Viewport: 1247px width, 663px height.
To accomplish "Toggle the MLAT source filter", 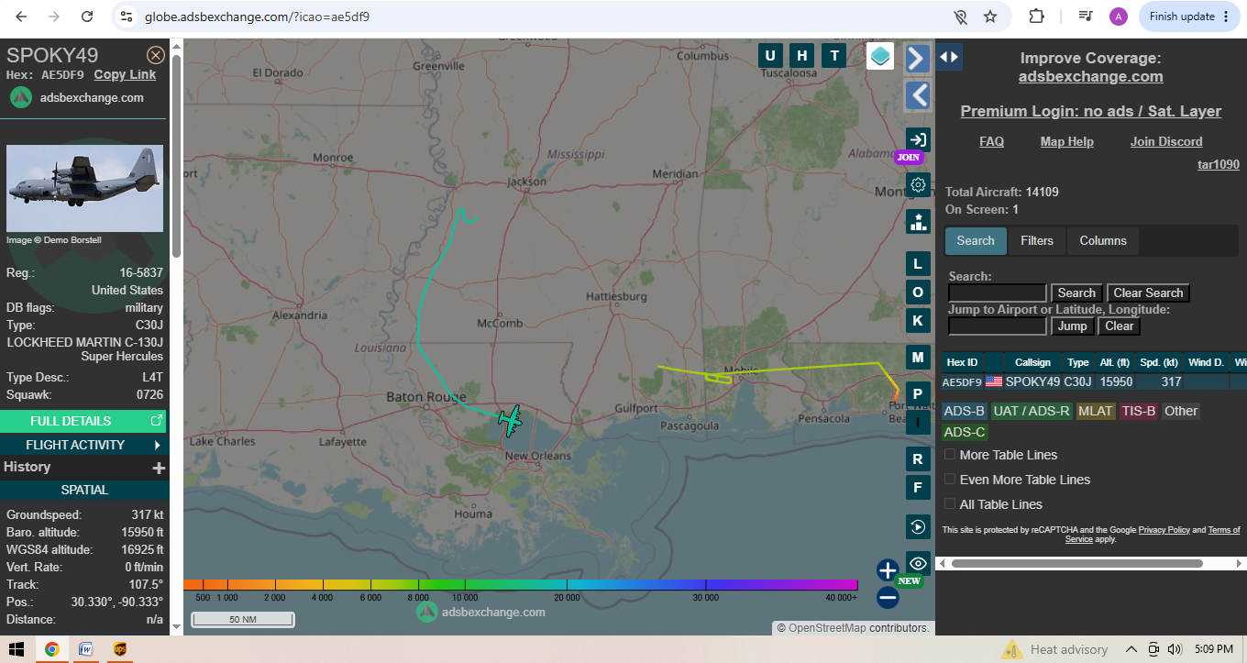I will coord(1095,411).
